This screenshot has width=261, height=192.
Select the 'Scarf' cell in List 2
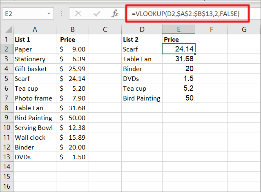(x=142, y=49)
